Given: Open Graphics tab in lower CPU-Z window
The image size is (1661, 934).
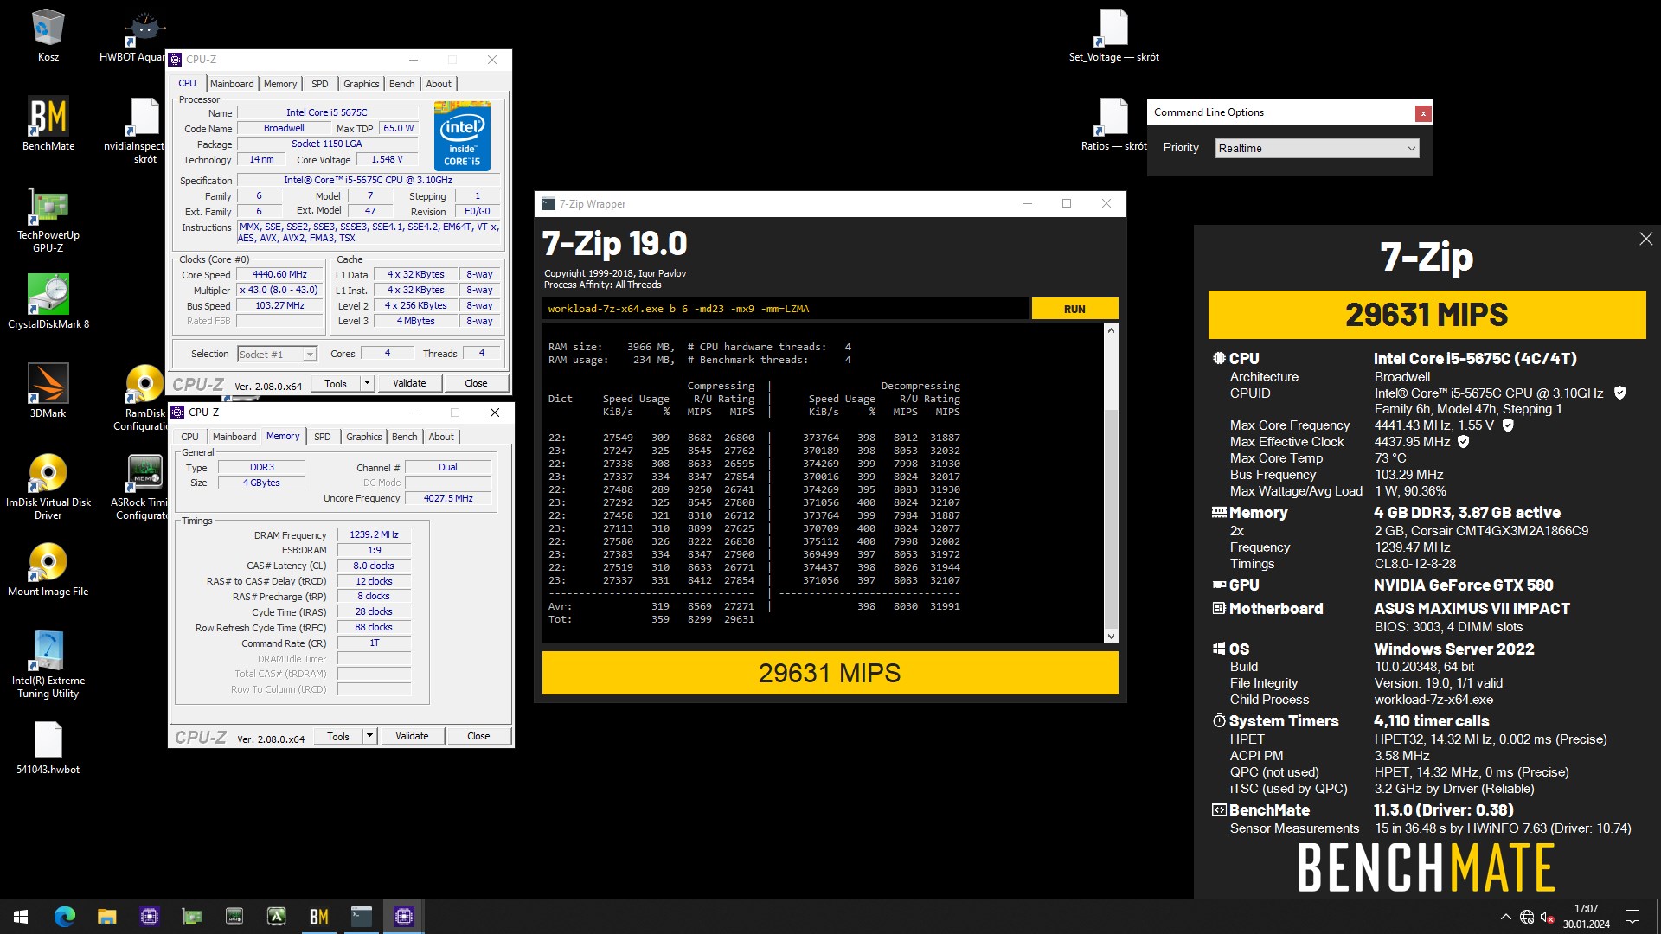Looking at the screenshot, I should pyautogui.click(x=363, y=437).
